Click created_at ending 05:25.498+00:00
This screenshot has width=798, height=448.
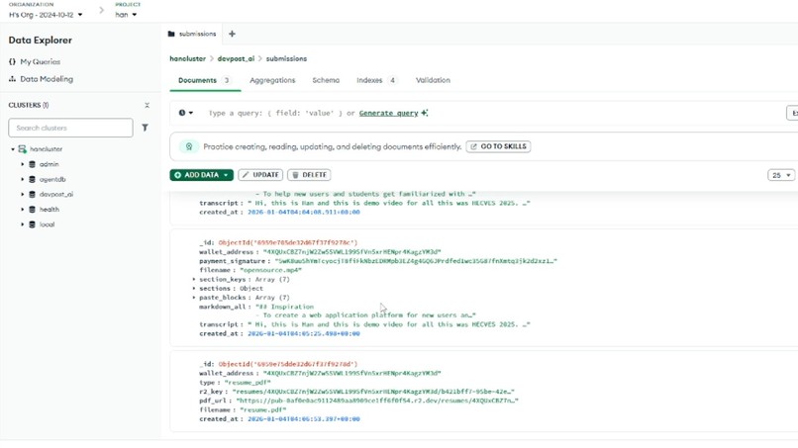pos(304,333)
